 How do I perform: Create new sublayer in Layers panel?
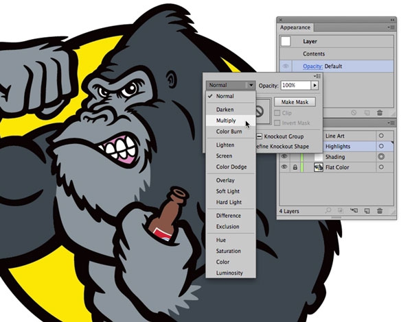355,211
